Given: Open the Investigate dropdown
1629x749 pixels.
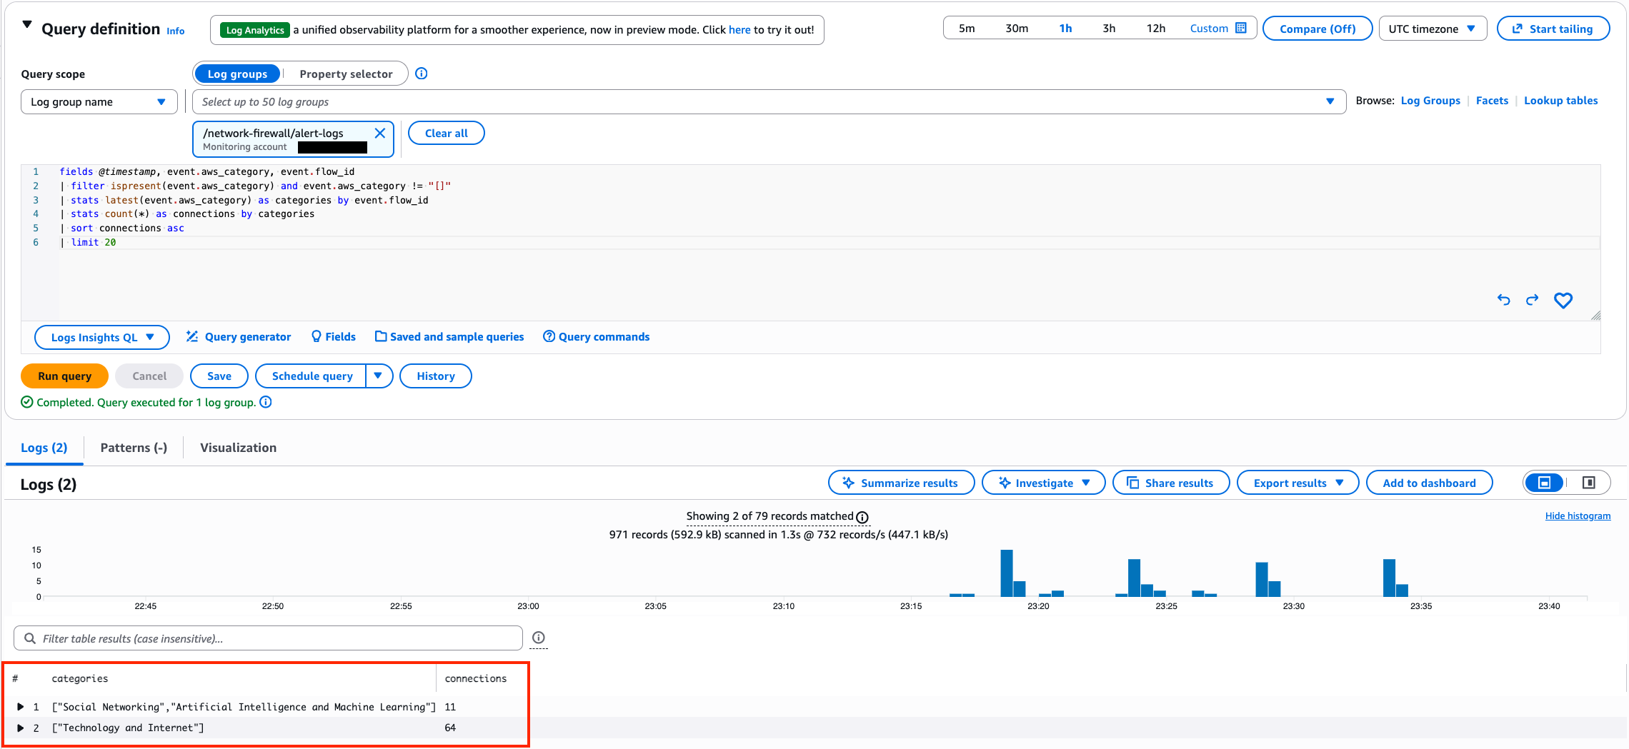Looking at the screenshot, I should (1043, 483).
